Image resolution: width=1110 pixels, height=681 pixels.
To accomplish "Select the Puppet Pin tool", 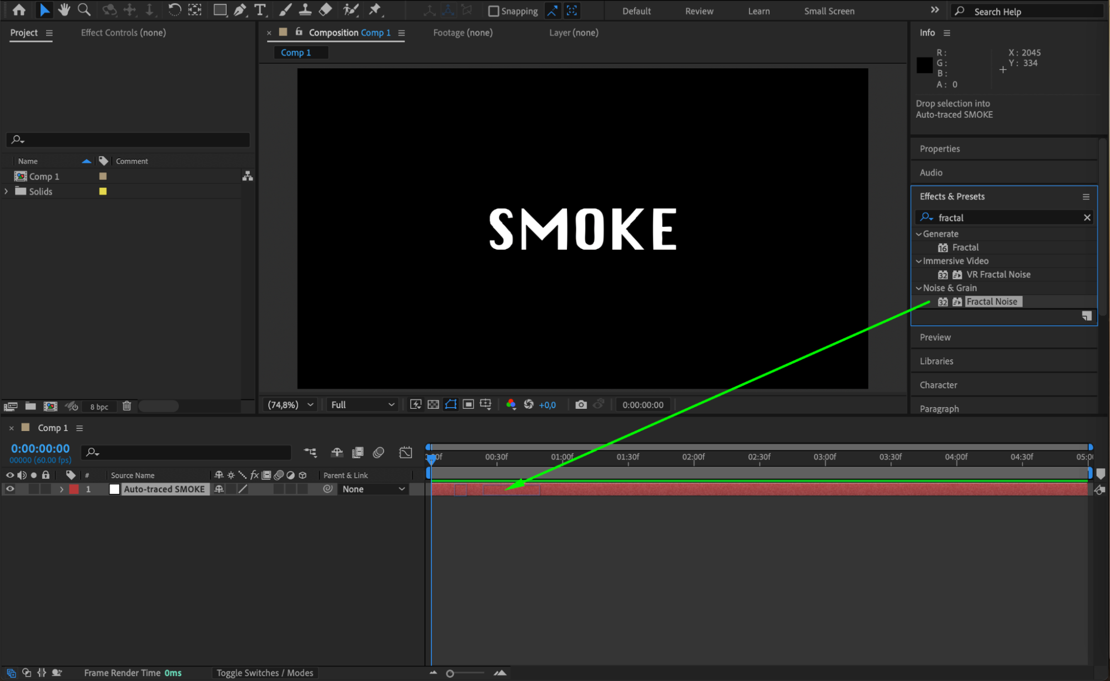I will 375,9.
